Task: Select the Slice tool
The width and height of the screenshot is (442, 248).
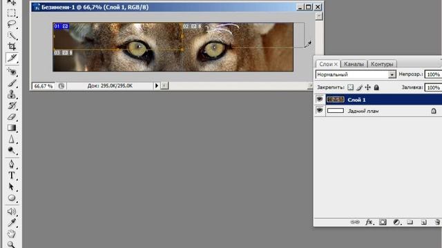Action: click(x=12, y=58)
